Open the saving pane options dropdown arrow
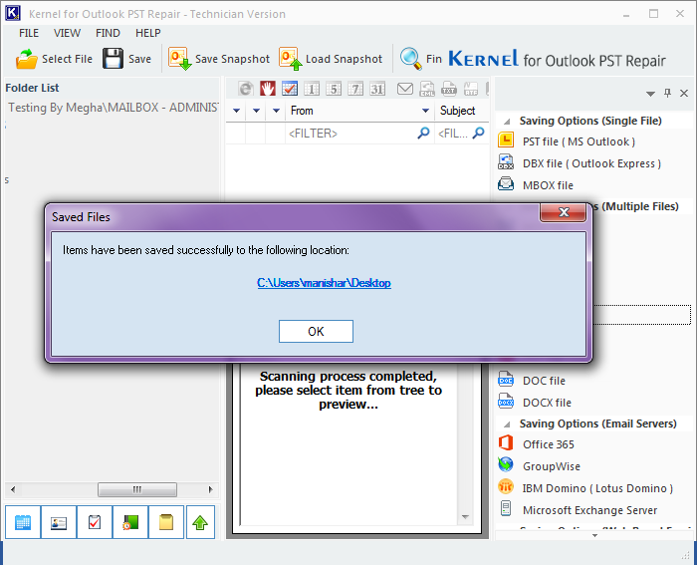Screen dimensions: 697x565 click(650, 94)
